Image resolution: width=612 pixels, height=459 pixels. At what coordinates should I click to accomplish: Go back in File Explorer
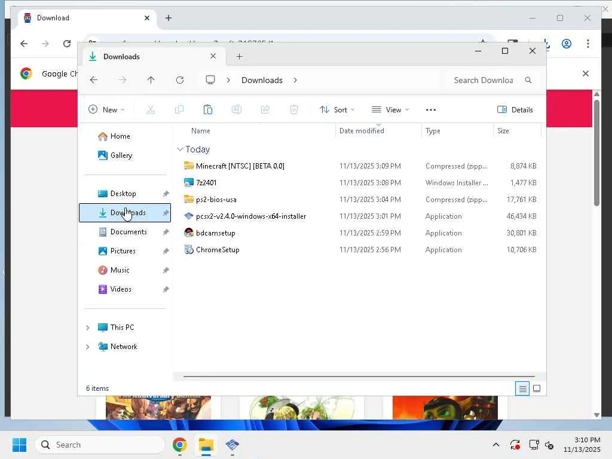click(94, 80)
